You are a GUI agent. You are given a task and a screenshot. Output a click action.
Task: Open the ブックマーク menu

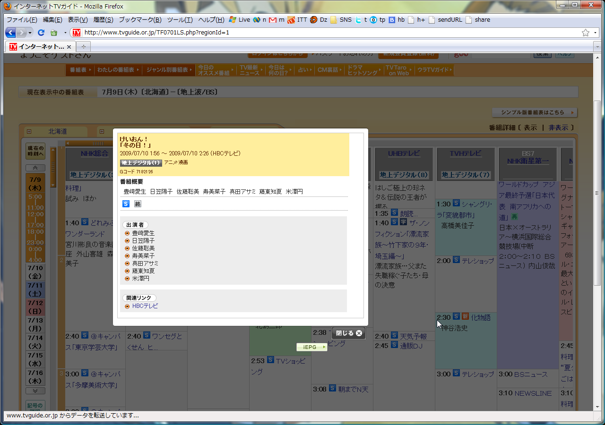pos(140,20)
